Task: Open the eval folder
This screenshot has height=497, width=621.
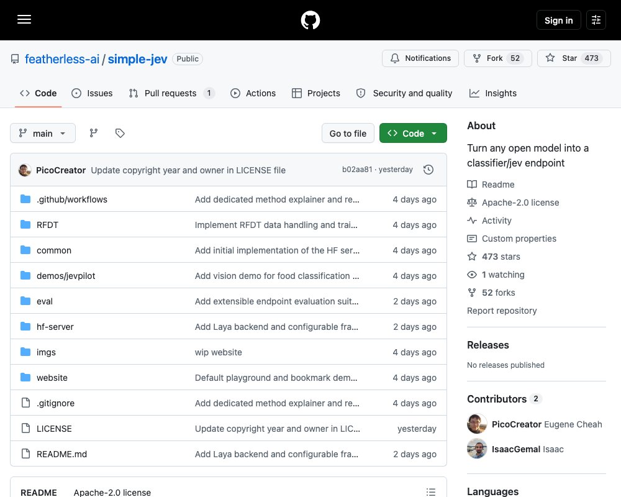Action: click(44, 301)
